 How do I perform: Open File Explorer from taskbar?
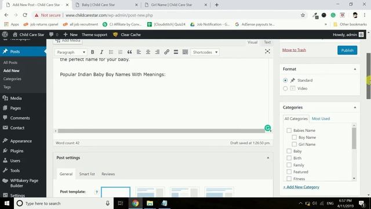[x=150, y=203]
